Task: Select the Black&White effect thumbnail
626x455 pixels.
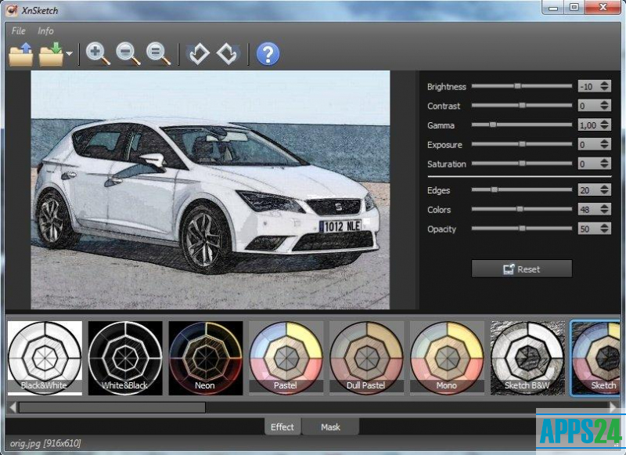Action: [45, 358]
